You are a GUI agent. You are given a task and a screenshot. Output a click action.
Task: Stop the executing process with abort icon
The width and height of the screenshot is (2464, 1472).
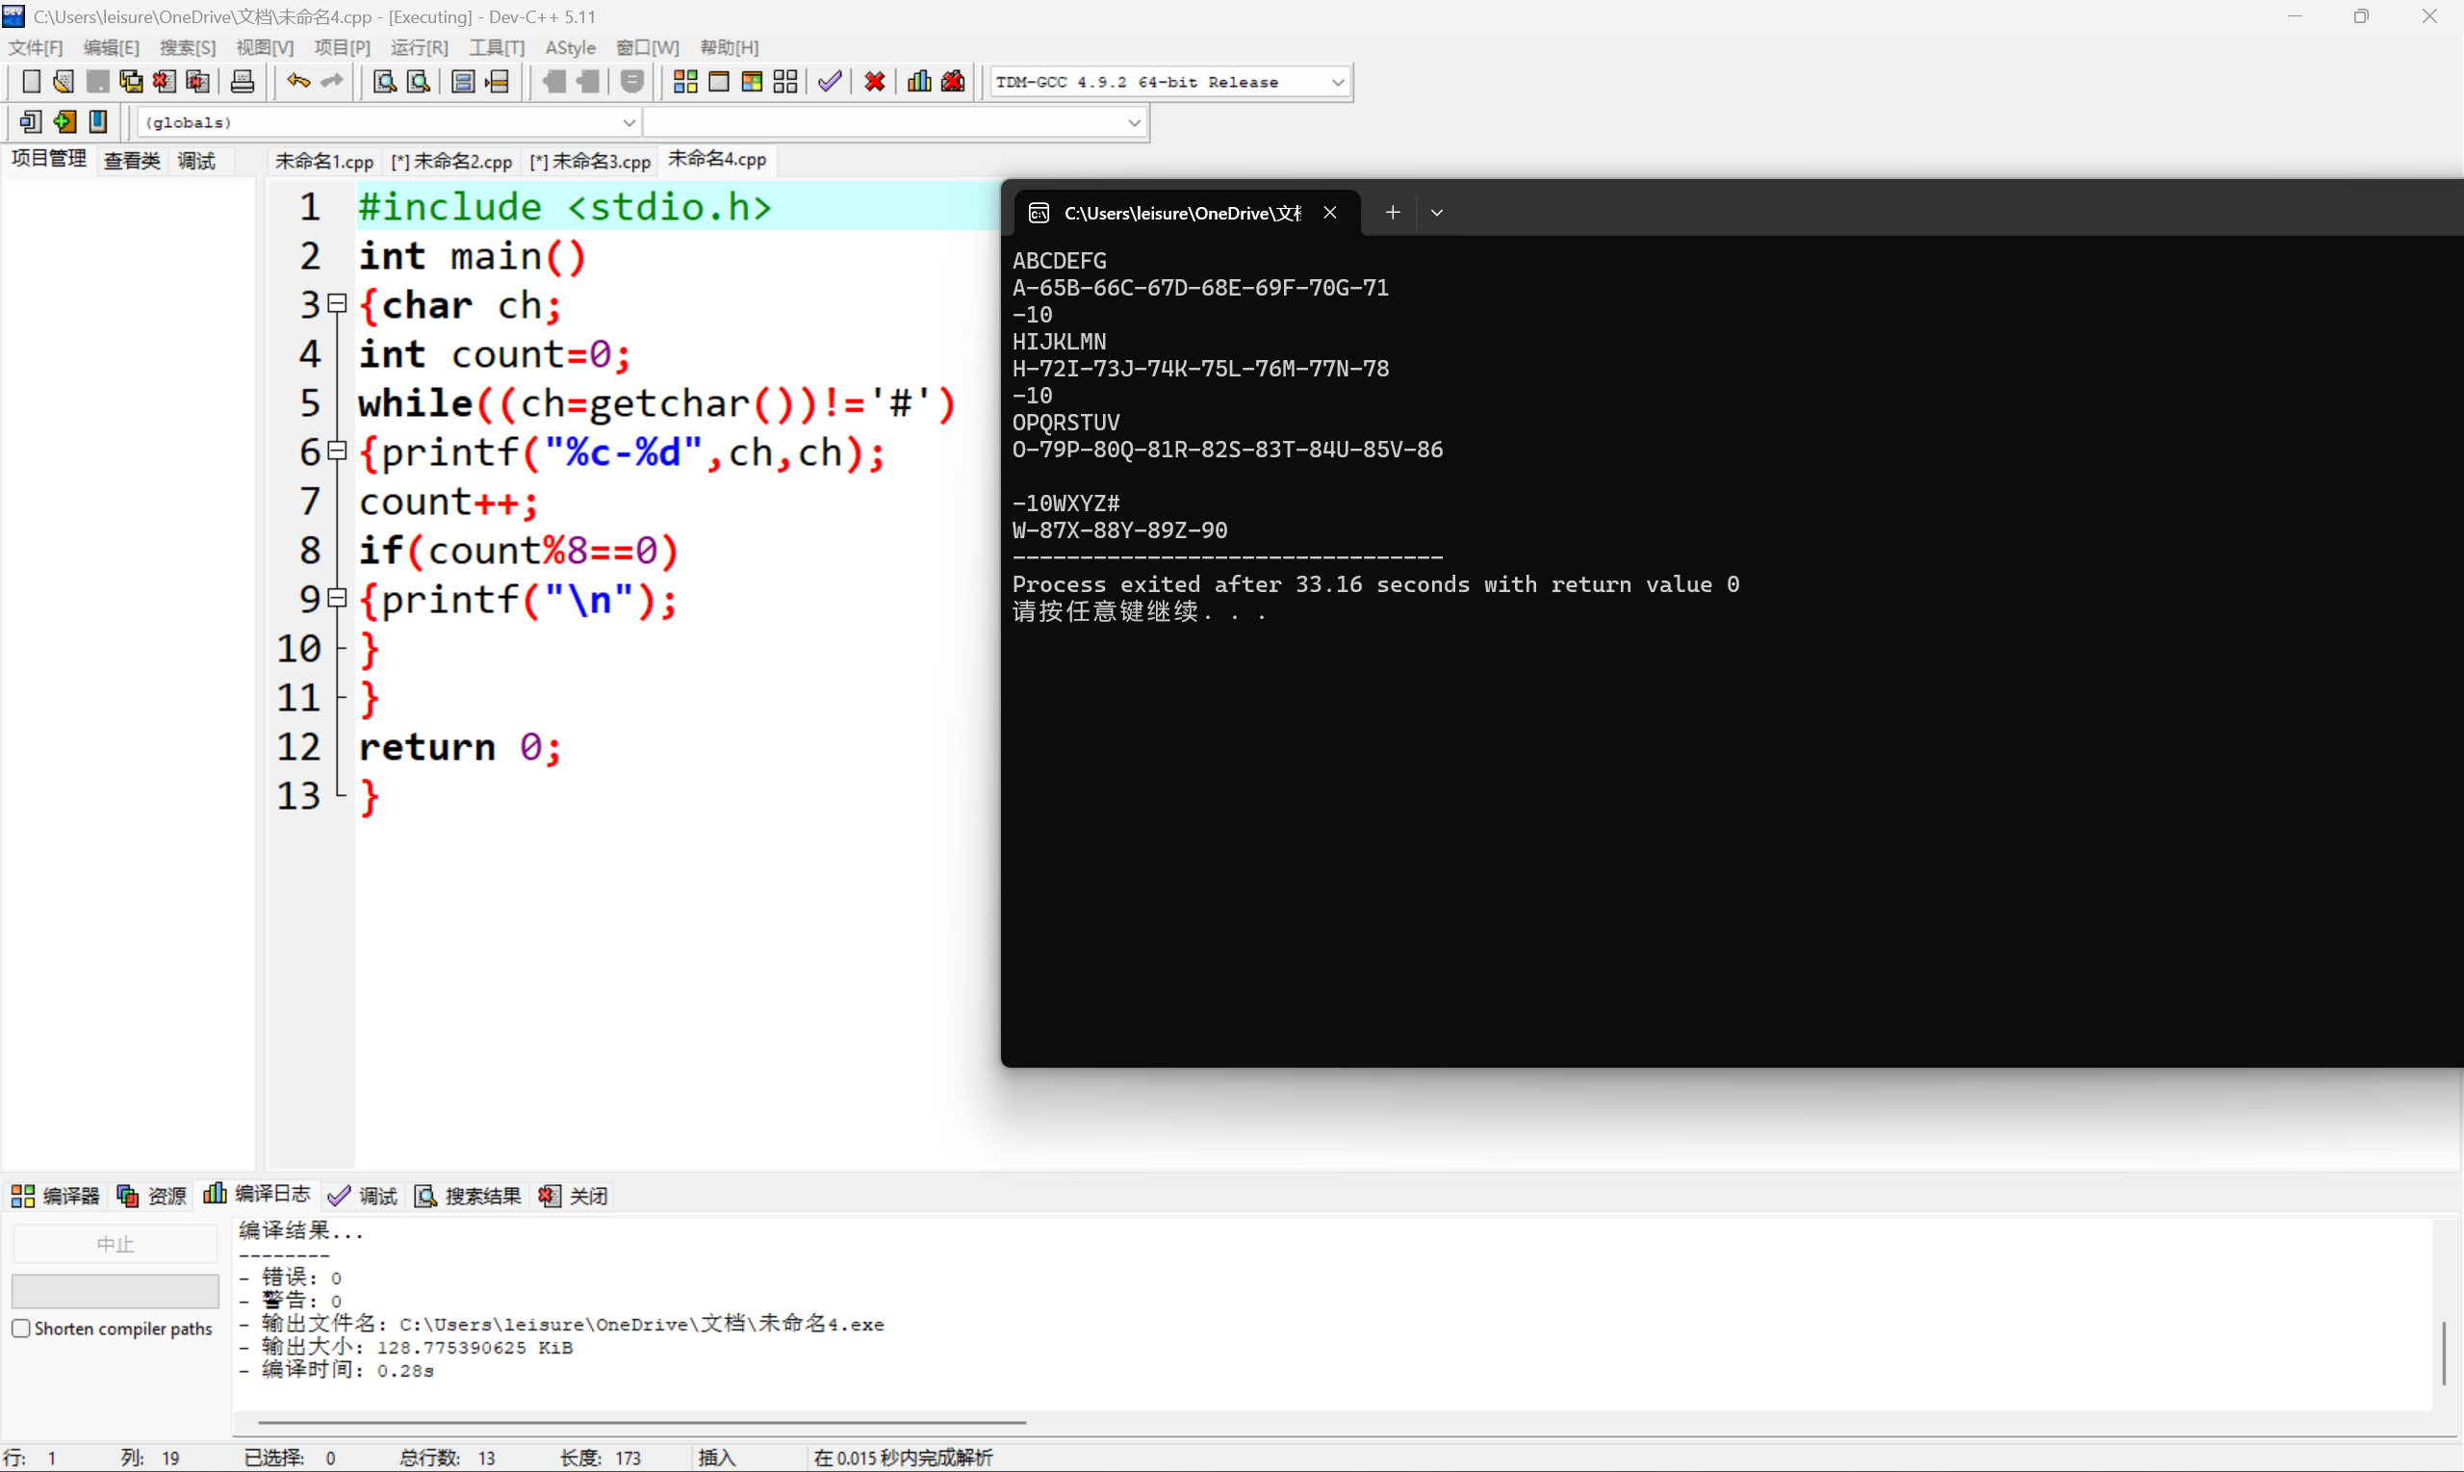(x=874, y=81)
